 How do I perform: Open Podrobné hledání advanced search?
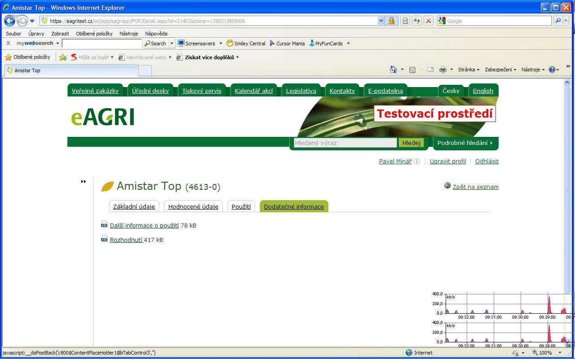point(465,143)
